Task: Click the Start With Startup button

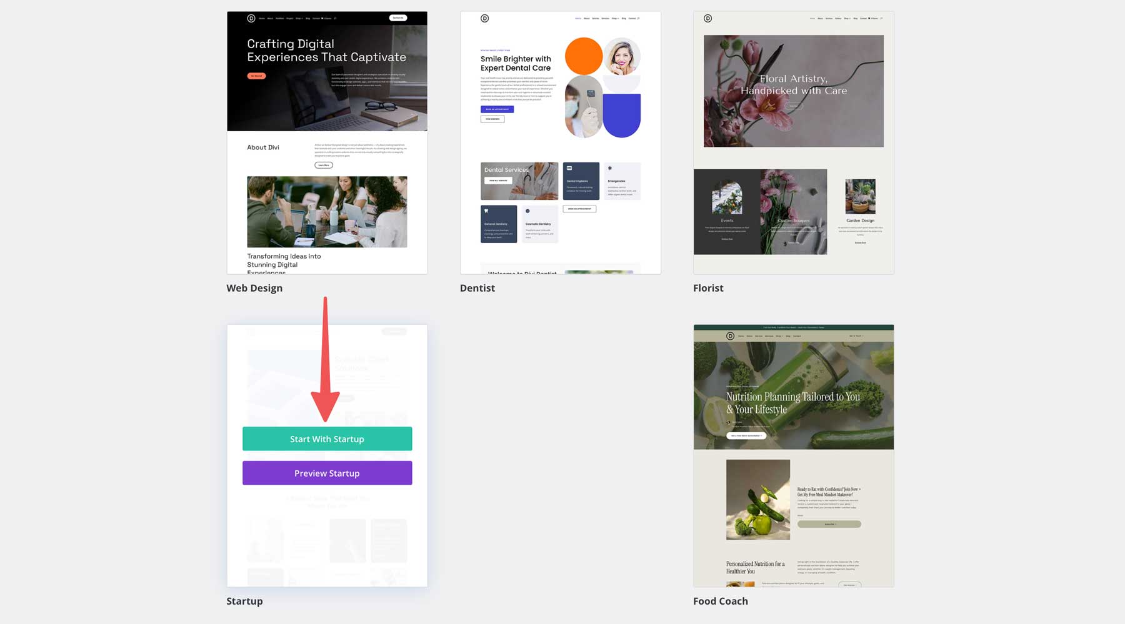Action: point(327,438)
